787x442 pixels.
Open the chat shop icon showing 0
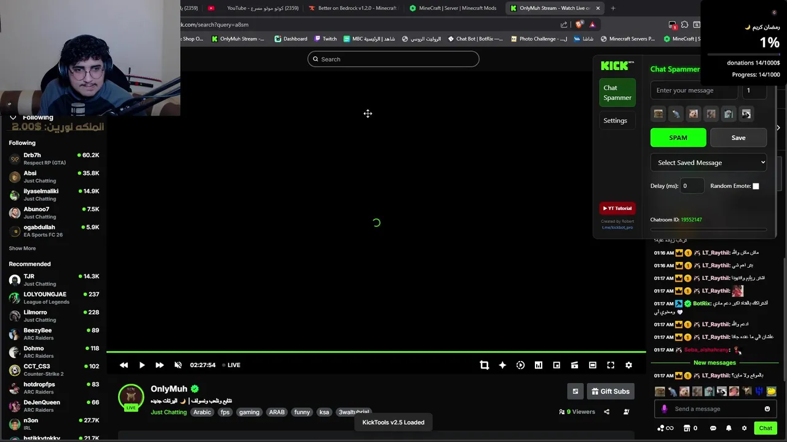691,428
